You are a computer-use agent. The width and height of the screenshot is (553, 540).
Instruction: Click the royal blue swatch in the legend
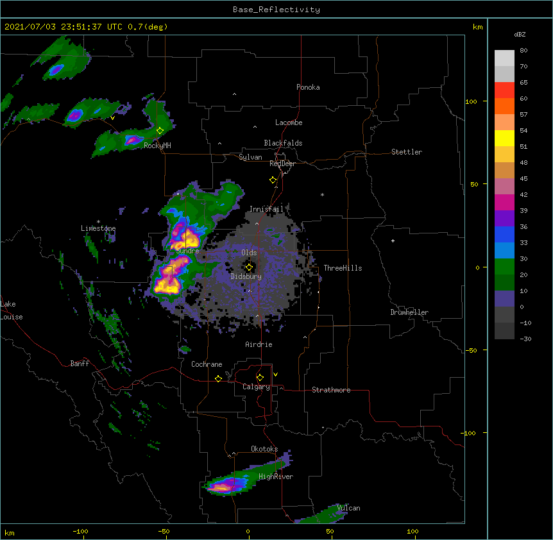504,234
